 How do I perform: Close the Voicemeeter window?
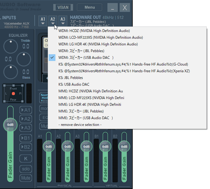(125, 7)
